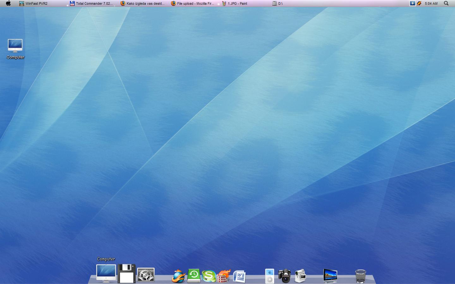Open Computer from the dock
Screen dimensions: 455x284
[x=106, y=273]
